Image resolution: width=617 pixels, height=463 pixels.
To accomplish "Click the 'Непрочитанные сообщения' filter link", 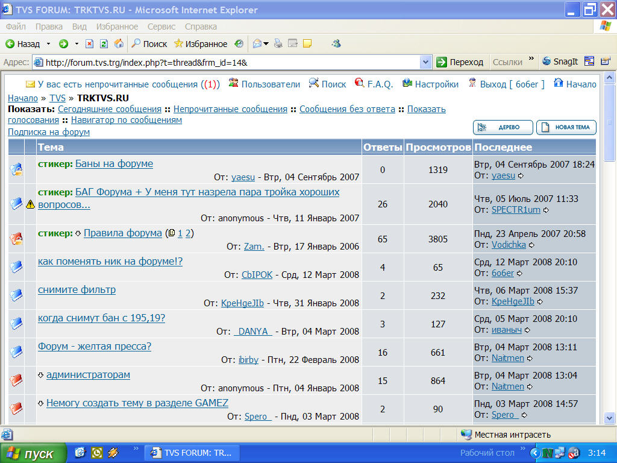I will [230, 109].
